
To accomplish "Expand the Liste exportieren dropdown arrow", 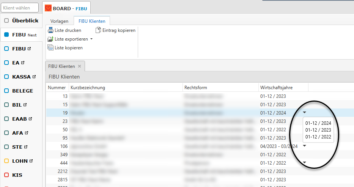I will tap(91, 39).
